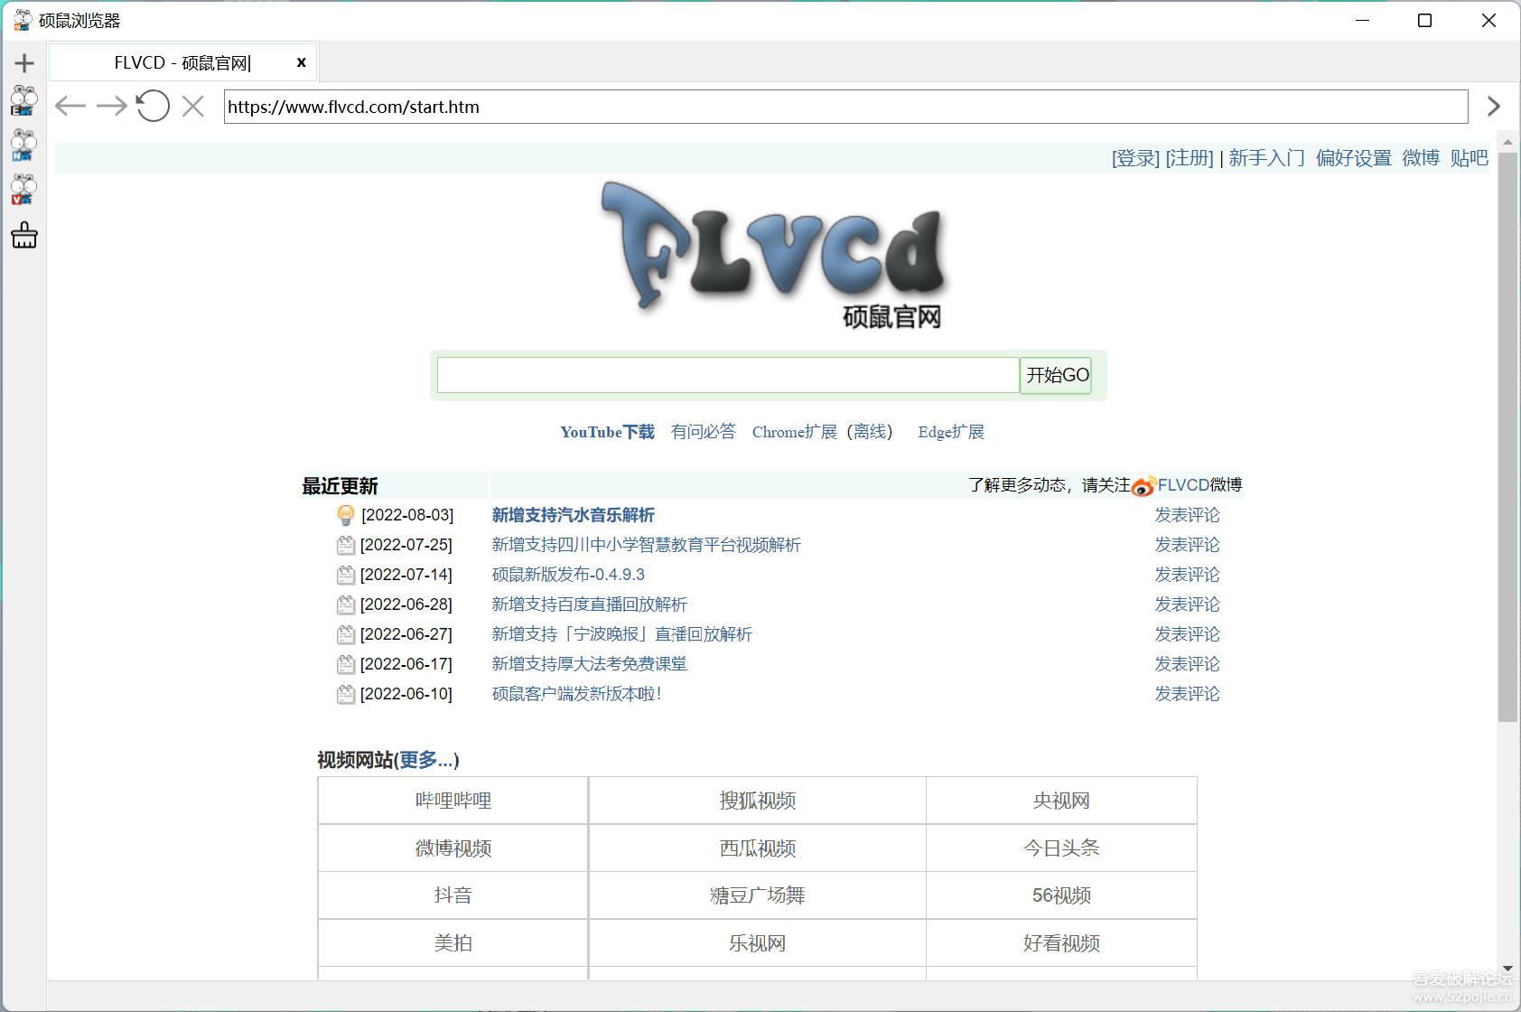Open 哔哩哔哩 video site cell
Screen dimensions: 1521x1012
[453, 801]
